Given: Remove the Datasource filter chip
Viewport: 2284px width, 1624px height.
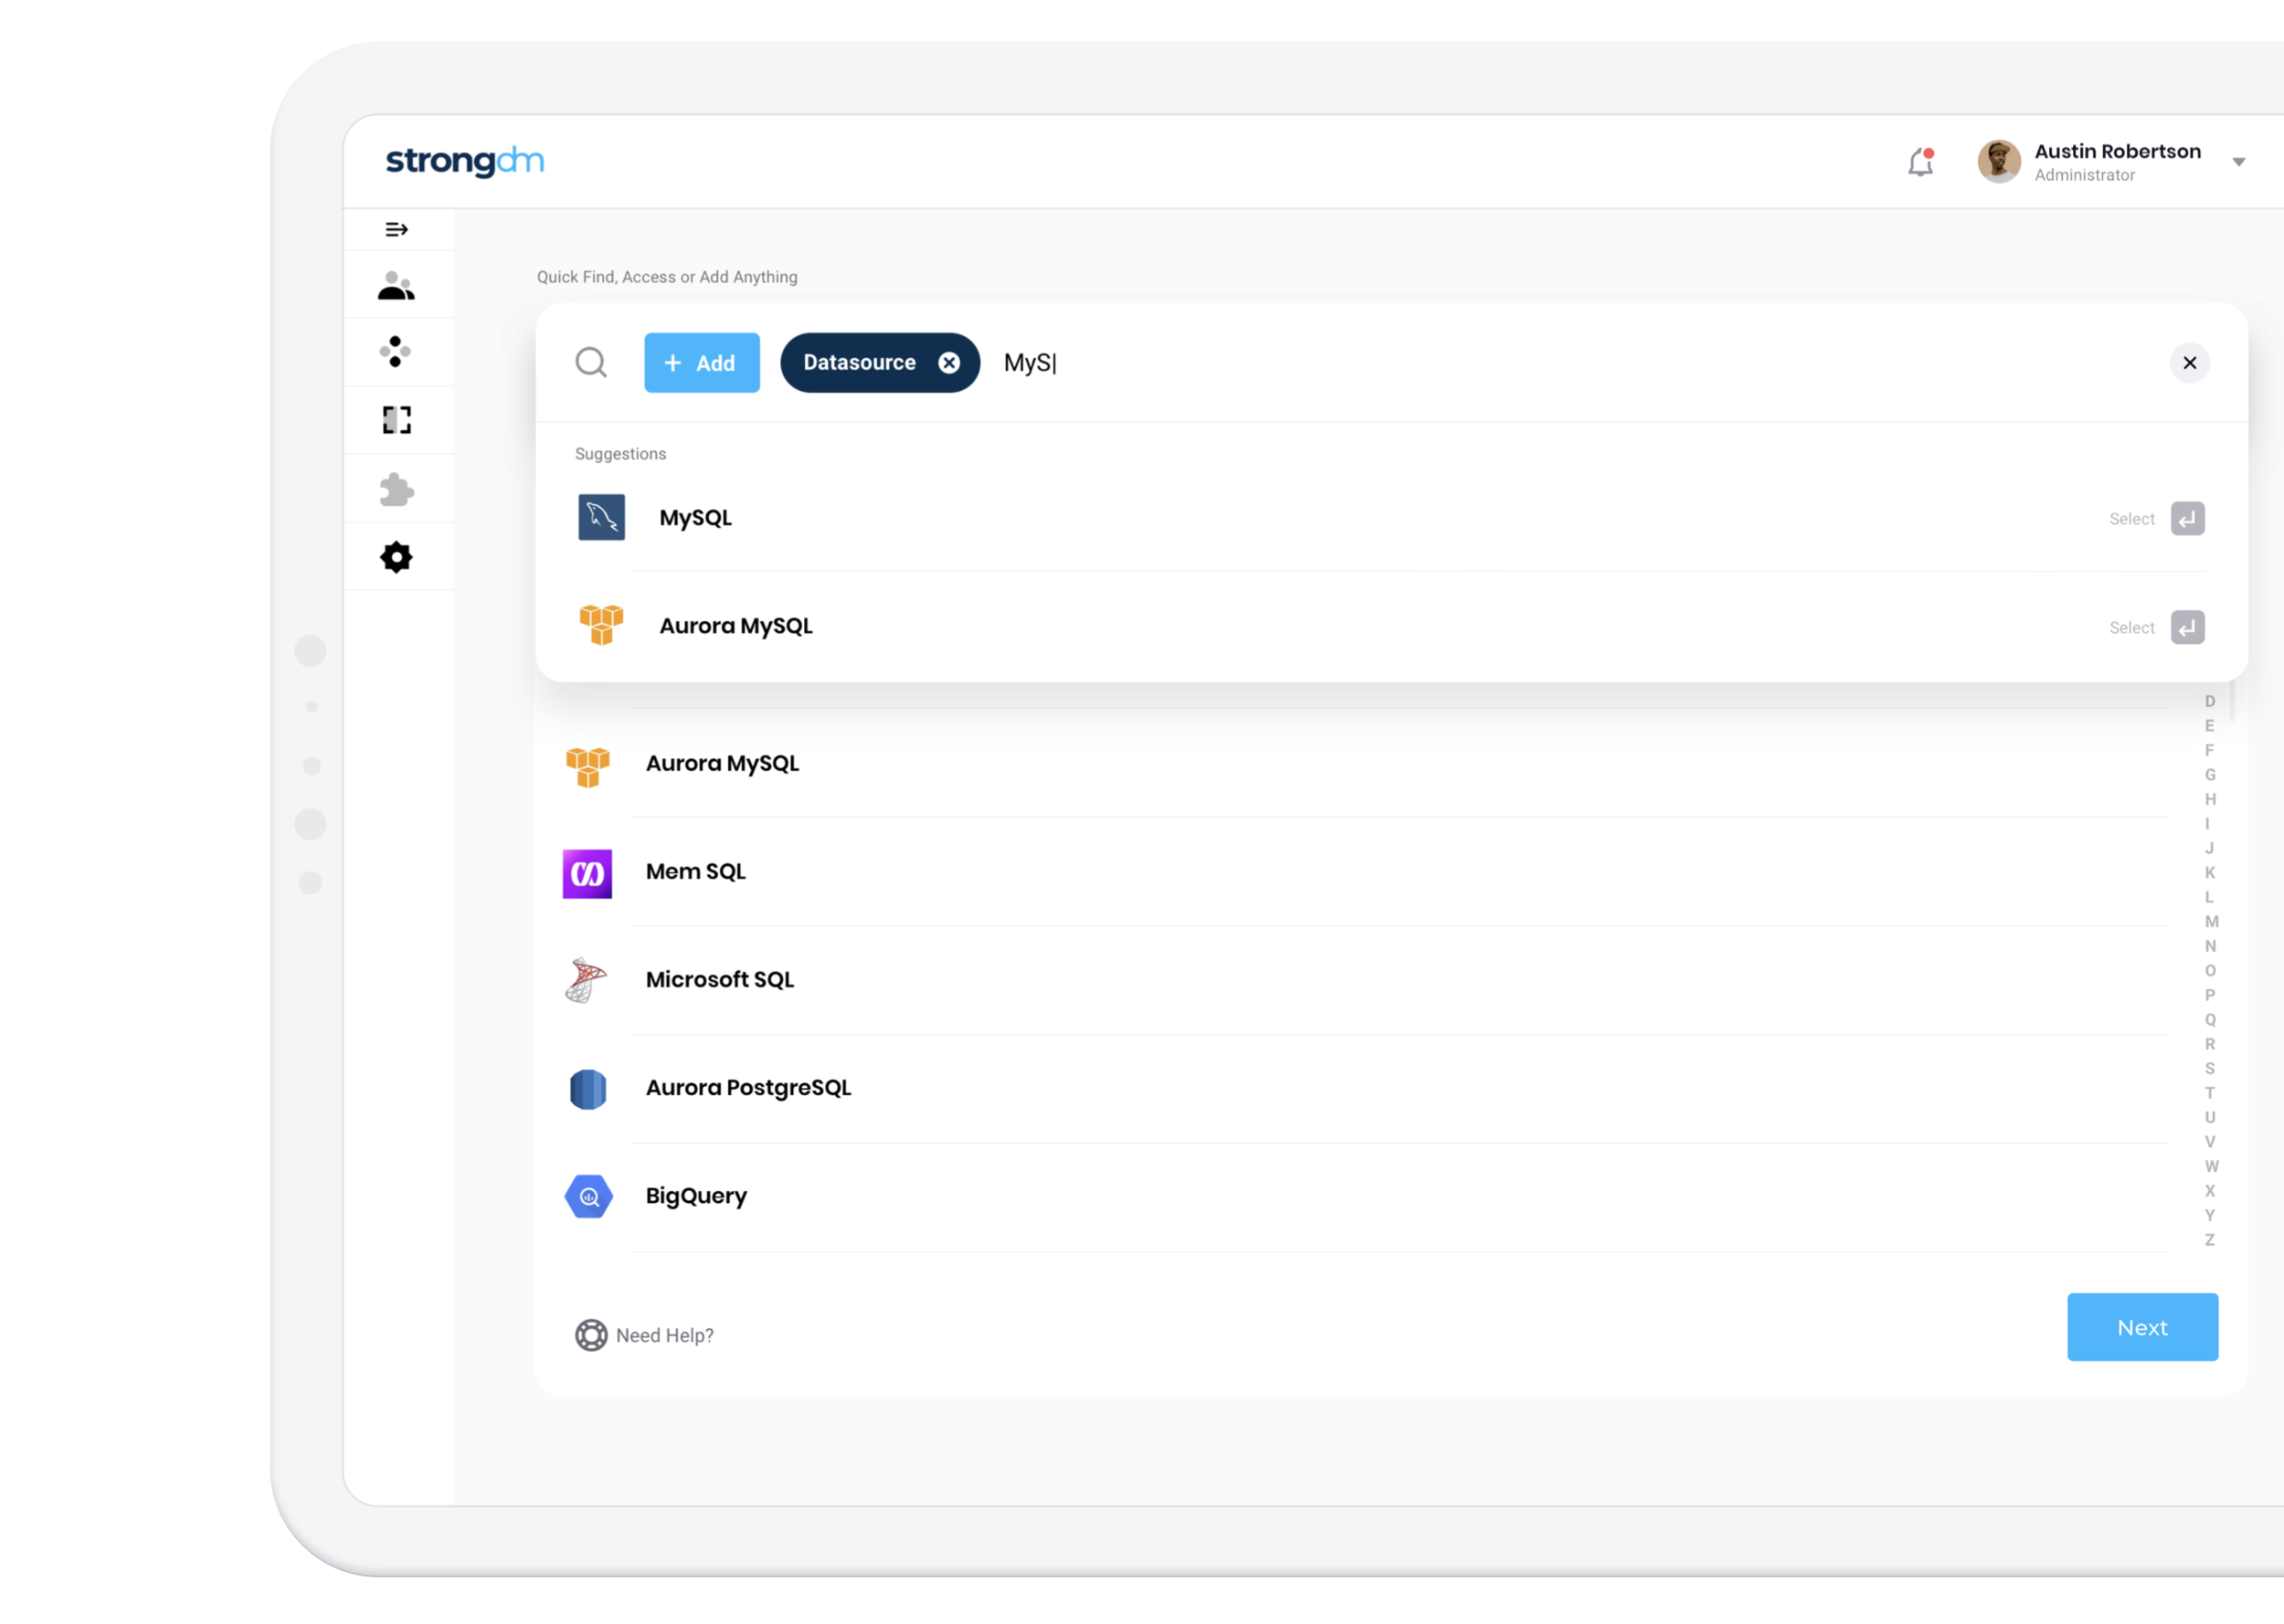Looking at the screenshot, I should [x=948, y=363].
